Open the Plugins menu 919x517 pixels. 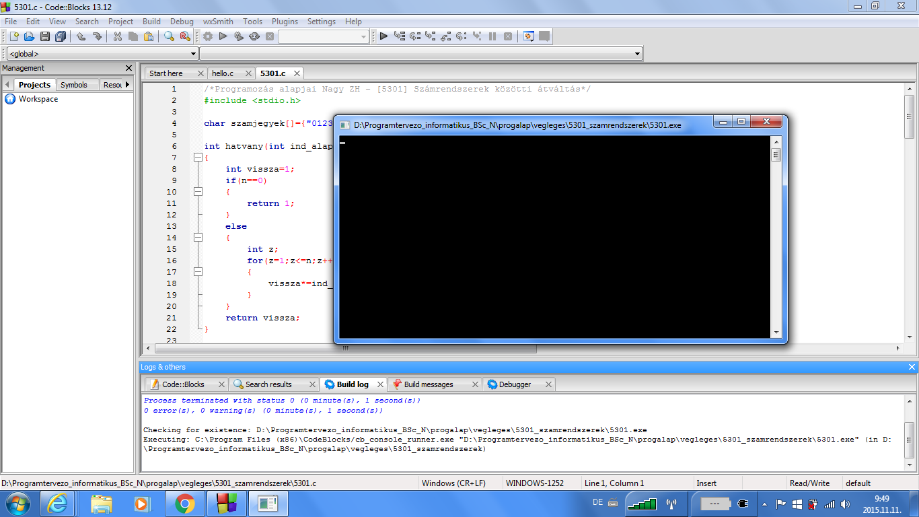click(283, 22)
